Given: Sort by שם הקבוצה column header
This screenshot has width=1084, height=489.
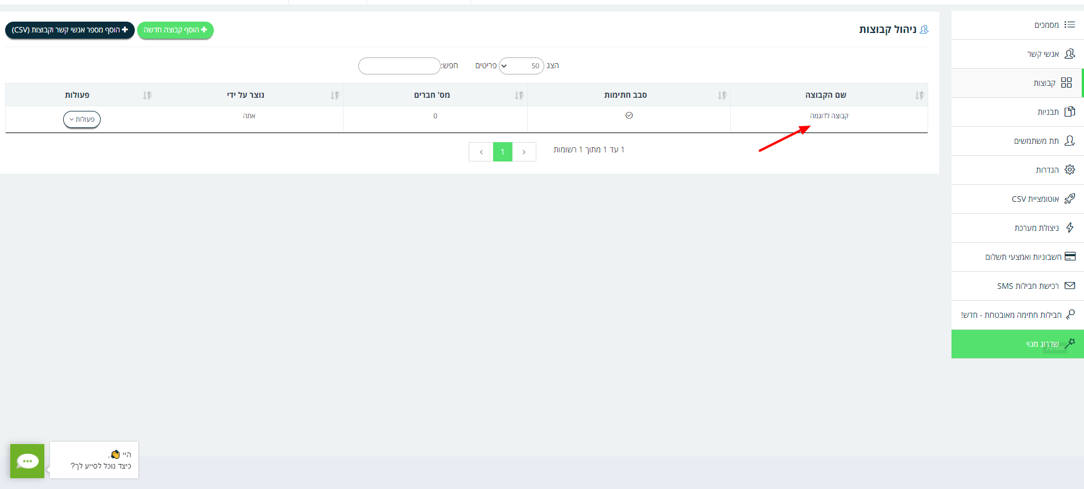Looking at the screenshot, I should tap(825, 95).
